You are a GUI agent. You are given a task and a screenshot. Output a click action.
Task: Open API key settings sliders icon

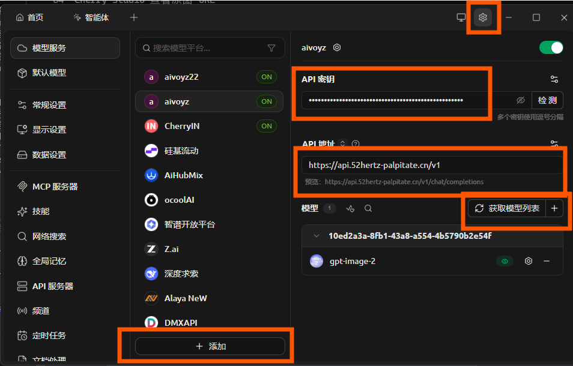click(x=554, y=79)
